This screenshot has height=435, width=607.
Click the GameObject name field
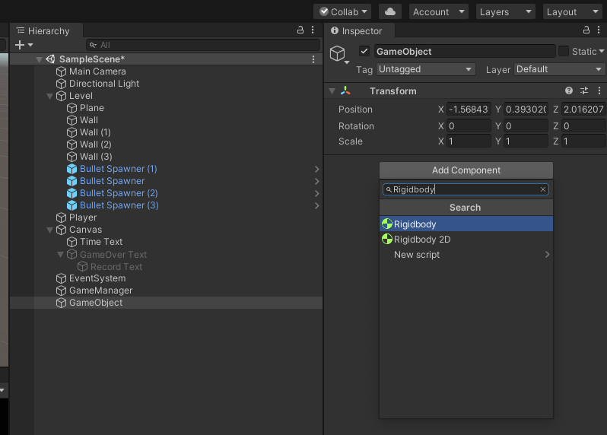[465, 52]
